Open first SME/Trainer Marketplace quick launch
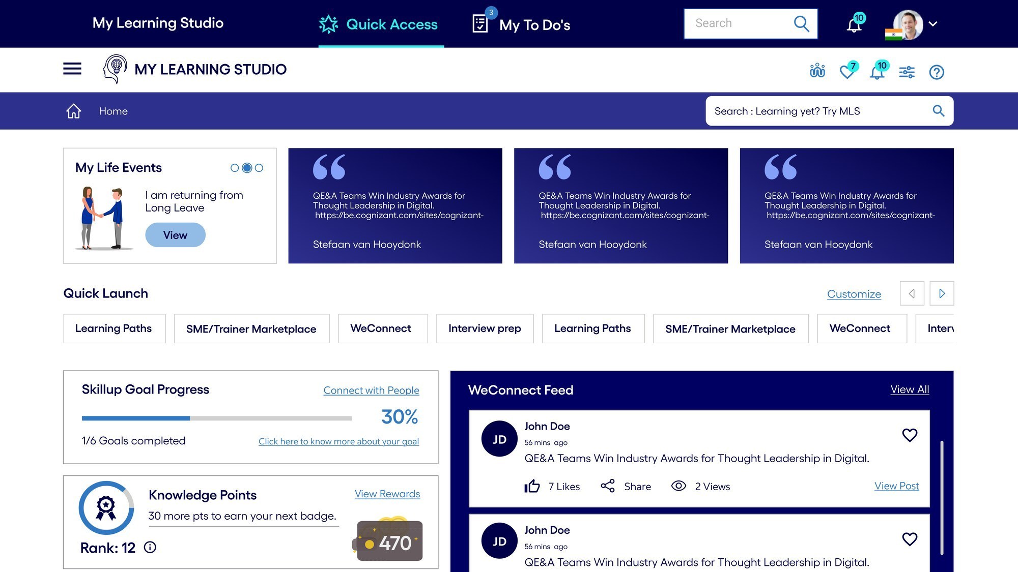 (251, 328)
